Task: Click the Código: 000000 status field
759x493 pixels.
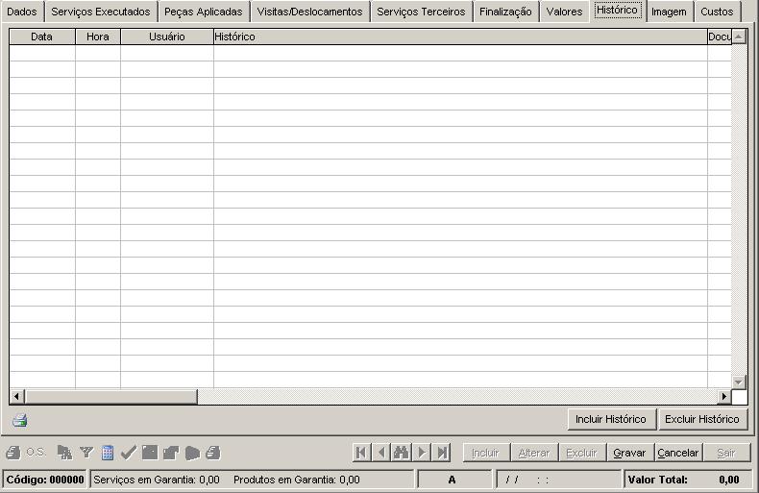Action: pyautogui.click(x=45, y=480)
